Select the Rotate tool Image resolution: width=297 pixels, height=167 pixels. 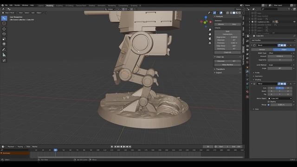coord(4,34)
